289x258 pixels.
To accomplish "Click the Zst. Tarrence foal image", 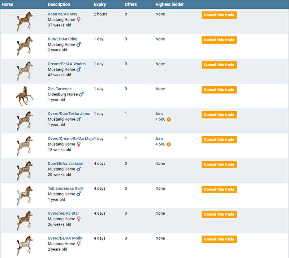I will tap(25, 96).
